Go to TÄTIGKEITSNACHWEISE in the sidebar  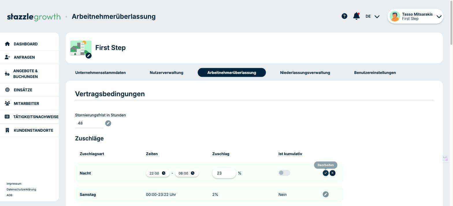point(36,117)
